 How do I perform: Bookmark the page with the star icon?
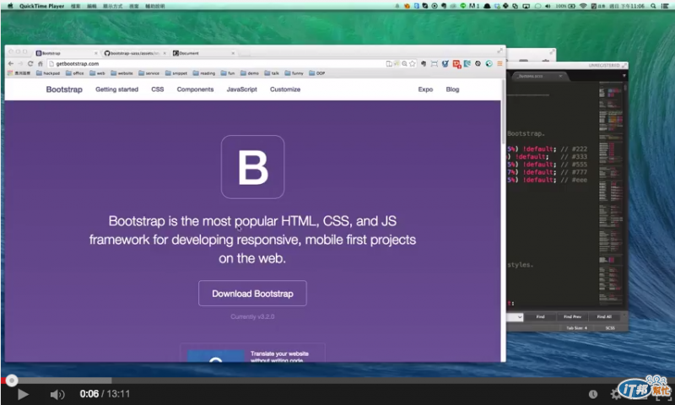pos(413,63)
